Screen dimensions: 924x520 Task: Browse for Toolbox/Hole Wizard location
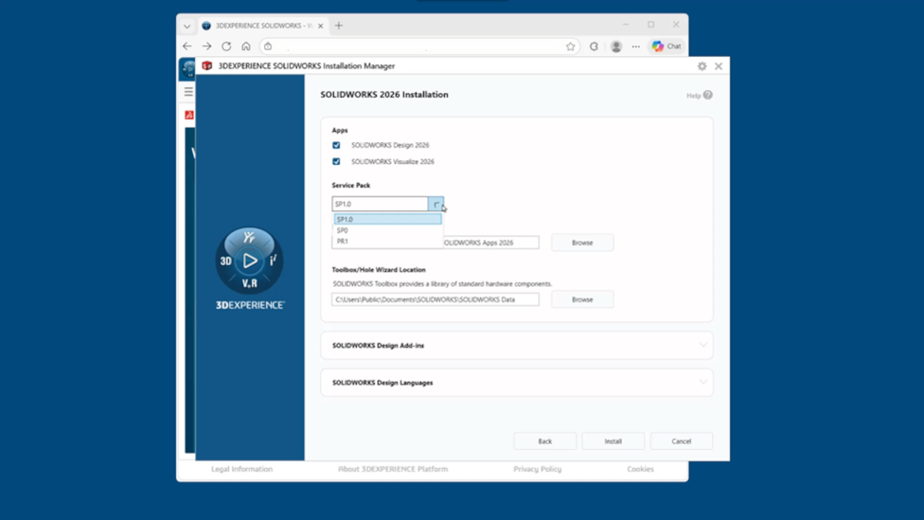coord(582,299)
